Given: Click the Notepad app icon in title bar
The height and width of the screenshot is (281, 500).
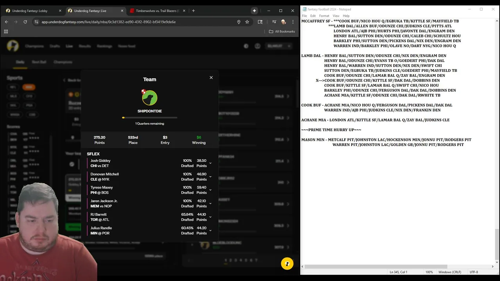Looking at the screenshot, I should [x=304, y=9].
